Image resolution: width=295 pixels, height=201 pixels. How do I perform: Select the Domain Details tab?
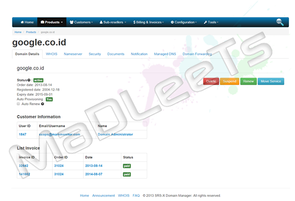27,54
